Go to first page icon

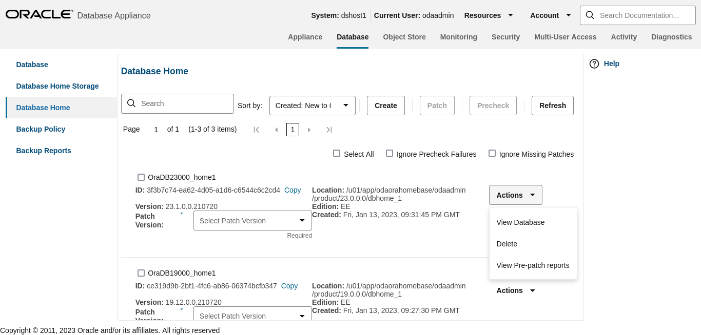coord(257,130)
